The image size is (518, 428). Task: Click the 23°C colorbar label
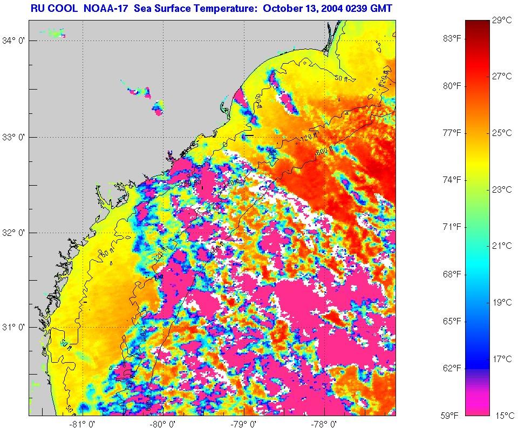tap(502, 189)
